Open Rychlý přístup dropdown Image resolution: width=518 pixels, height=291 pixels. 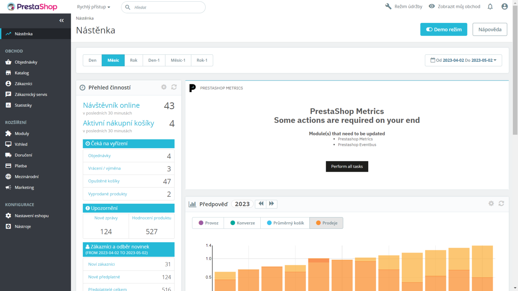[x=93, y=7]
